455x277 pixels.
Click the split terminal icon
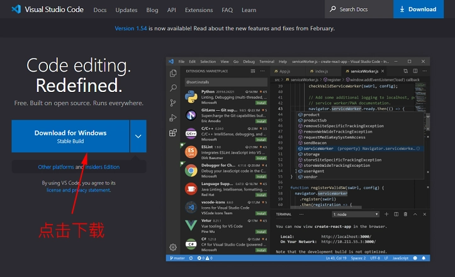396,214
